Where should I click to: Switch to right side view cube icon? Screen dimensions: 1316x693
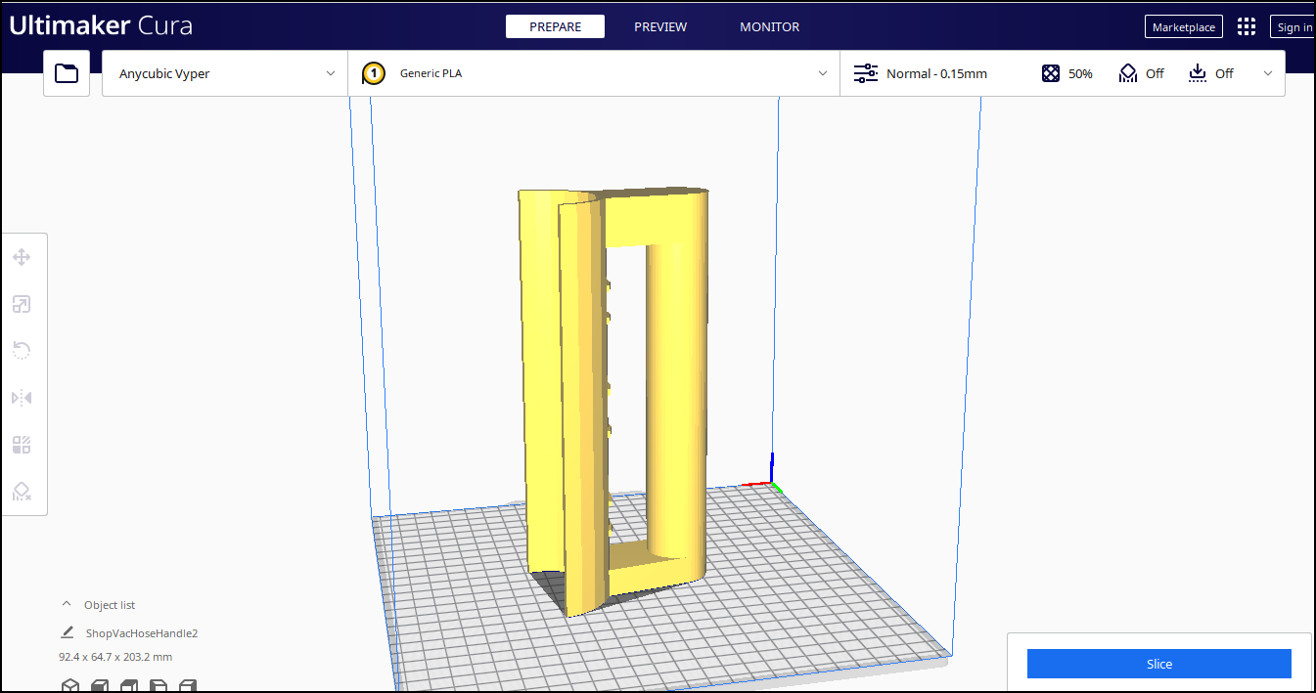click(x=188, y=685)
